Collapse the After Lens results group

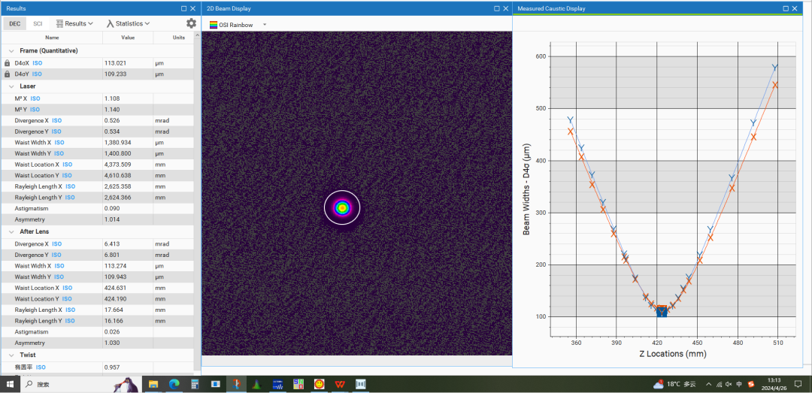coord(11,231)
